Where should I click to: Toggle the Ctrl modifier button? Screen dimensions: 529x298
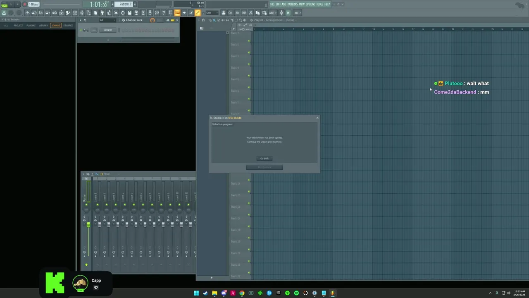coord(230,13)
